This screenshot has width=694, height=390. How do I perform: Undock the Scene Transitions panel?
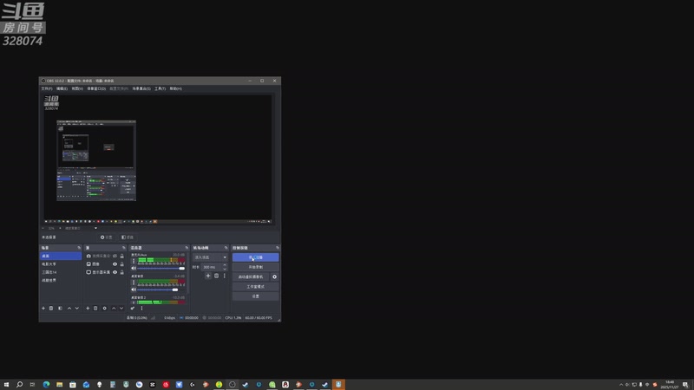(x=226, y=248)
